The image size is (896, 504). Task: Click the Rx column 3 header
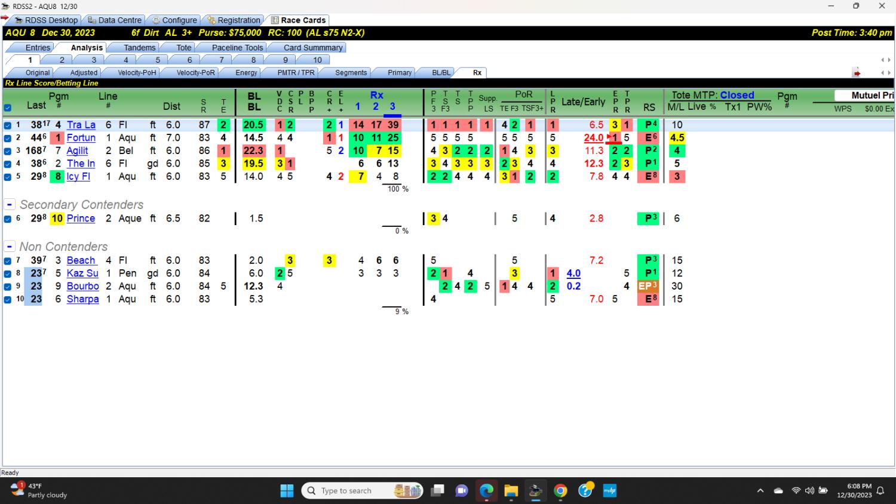click(x=392, y=106)
